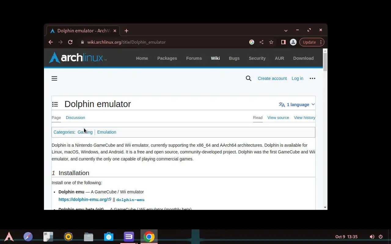The width and height of the screenshot is (391, 244).
Task: Reload the current page
Action: (70, 42)
